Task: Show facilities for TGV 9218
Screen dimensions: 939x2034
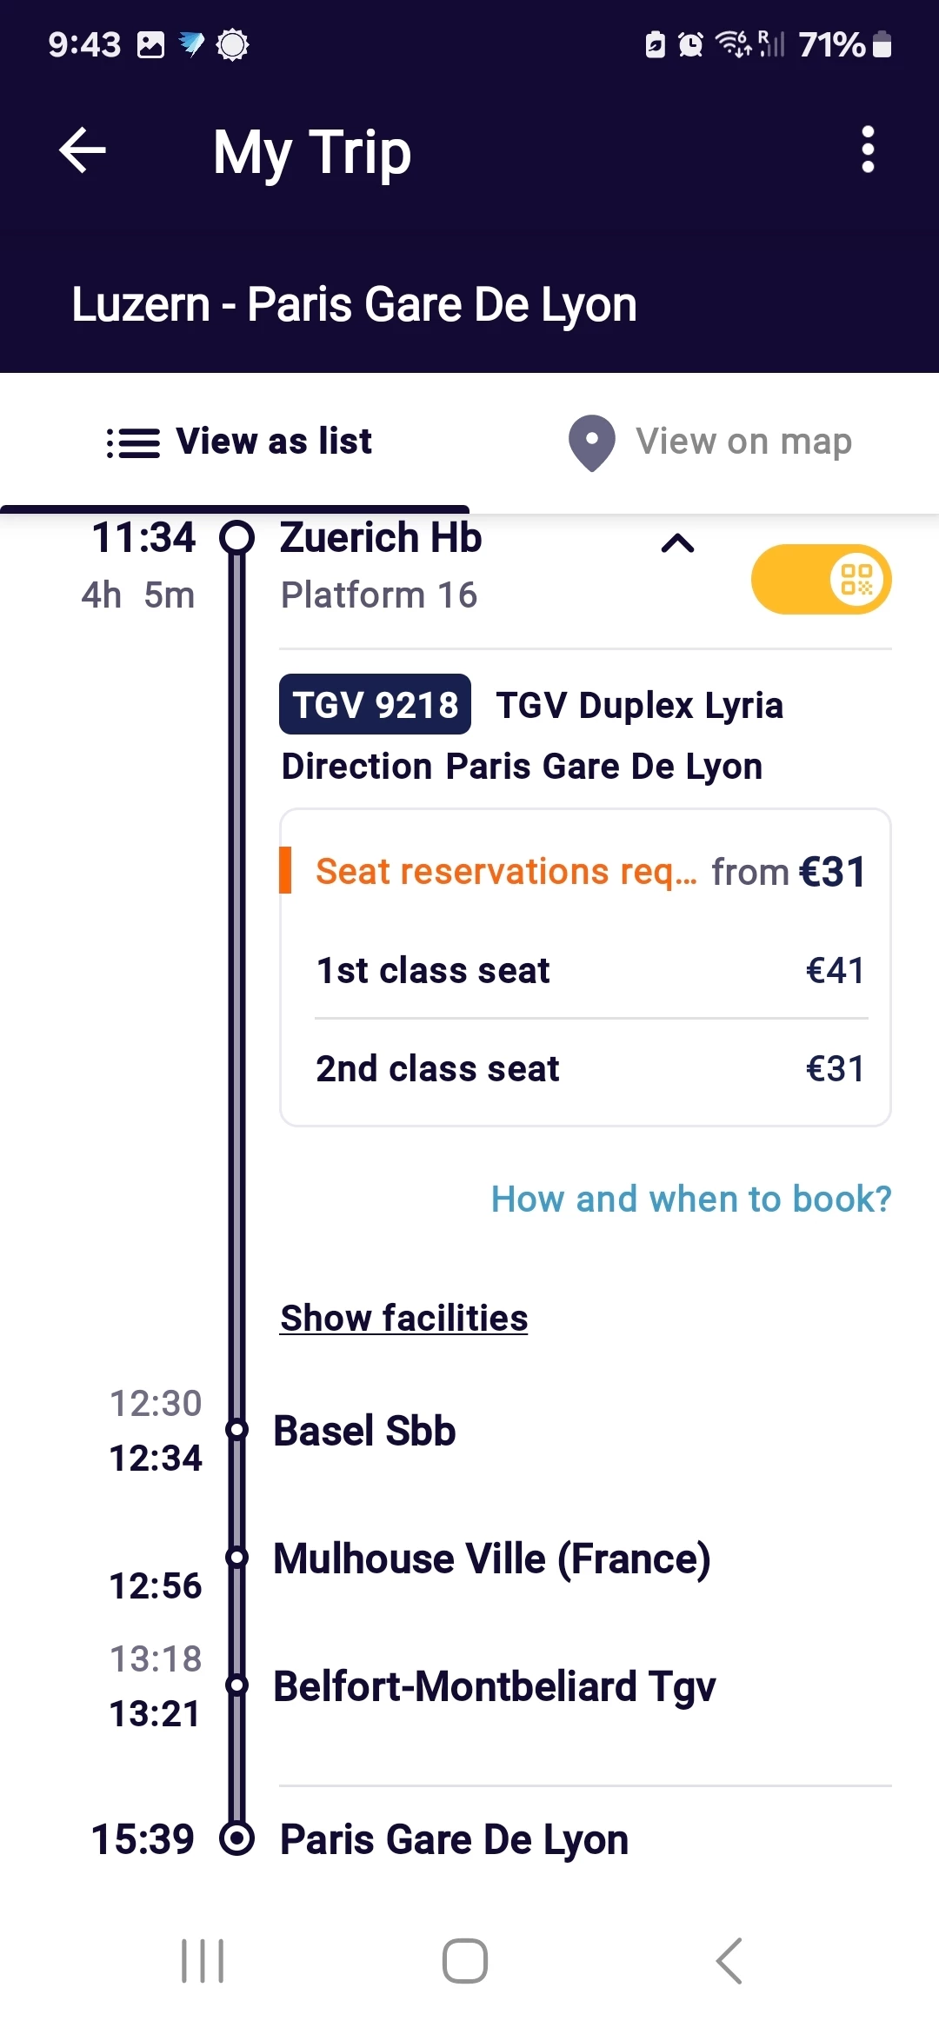Action: pyautogui.click(x=403, y=1319)
